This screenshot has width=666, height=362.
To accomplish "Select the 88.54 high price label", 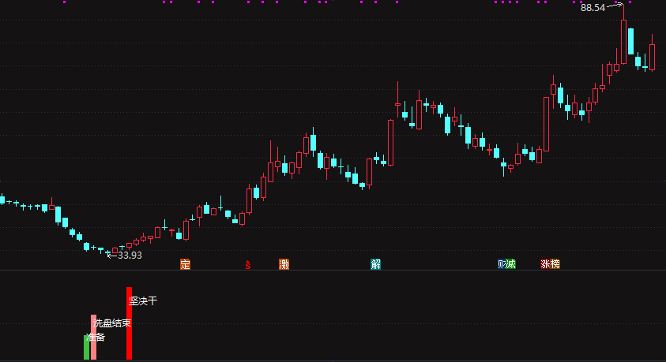I will point(593,8).
